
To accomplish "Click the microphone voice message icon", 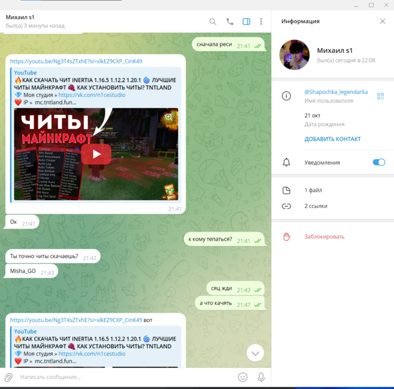I will click(x=261, y=377).
